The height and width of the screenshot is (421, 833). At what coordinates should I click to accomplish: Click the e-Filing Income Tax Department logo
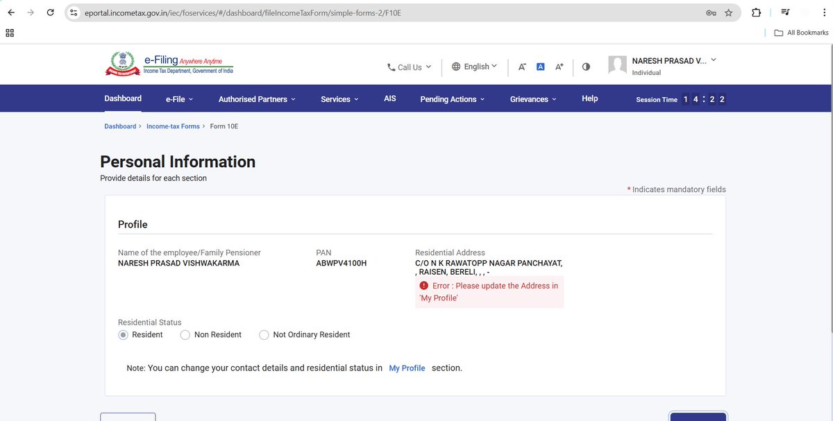[x=169, y=65]
